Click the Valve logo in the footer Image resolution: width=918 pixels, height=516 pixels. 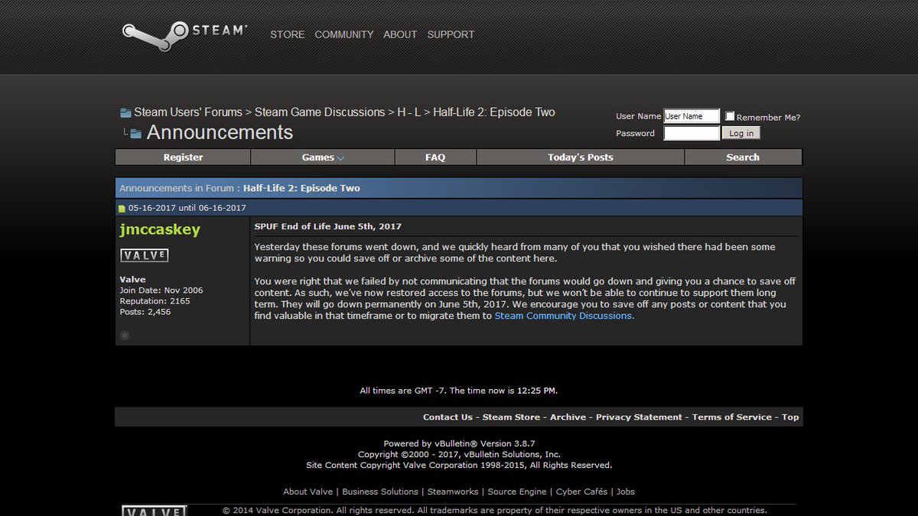click(155, 511)
